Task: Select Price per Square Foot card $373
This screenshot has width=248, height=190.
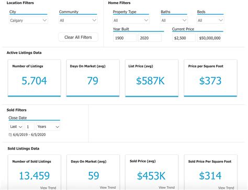Action: tap(210, 78)
